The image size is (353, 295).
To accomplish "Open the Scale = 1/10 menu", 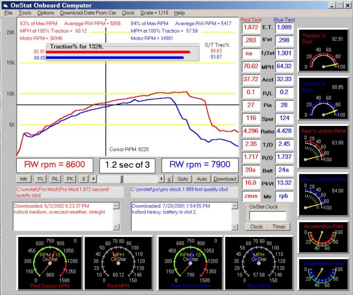I will point(154,13).
